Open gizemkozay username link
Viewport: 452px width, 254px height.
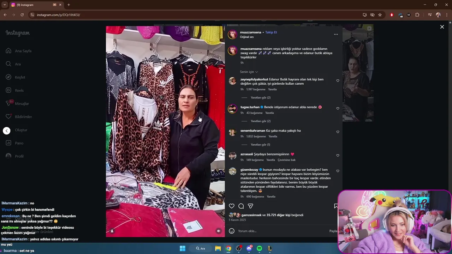click(x=249, y=170)
